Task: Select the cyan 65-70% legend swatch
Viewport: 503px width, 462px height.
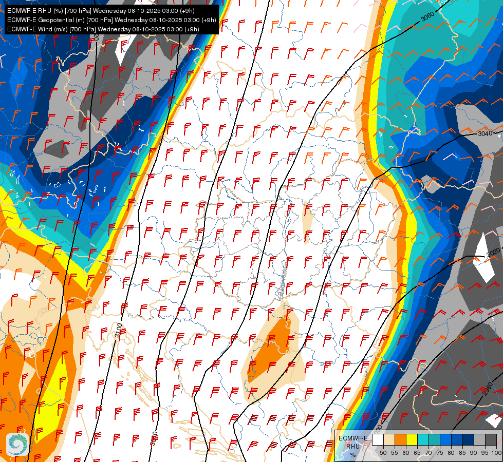Action: 423,439
